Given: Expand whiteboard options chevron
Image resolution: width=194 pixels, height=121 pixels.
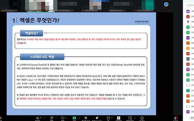Looking at the screenshot, I should pyautogui.click(x=135, y=118).
